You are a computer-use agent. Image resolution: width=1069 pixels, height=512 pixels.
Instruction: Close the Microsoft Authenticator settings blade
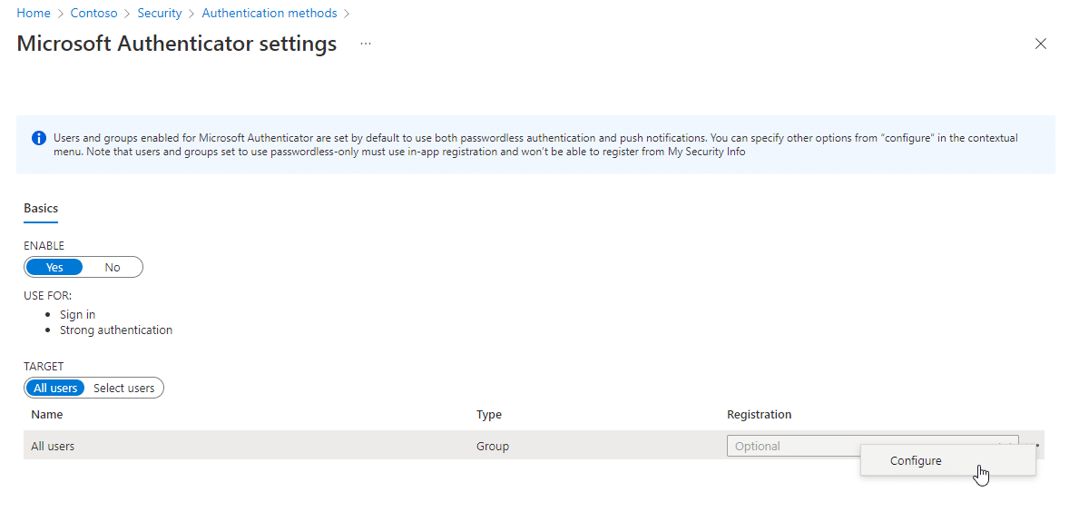(x=1040, y=44)
